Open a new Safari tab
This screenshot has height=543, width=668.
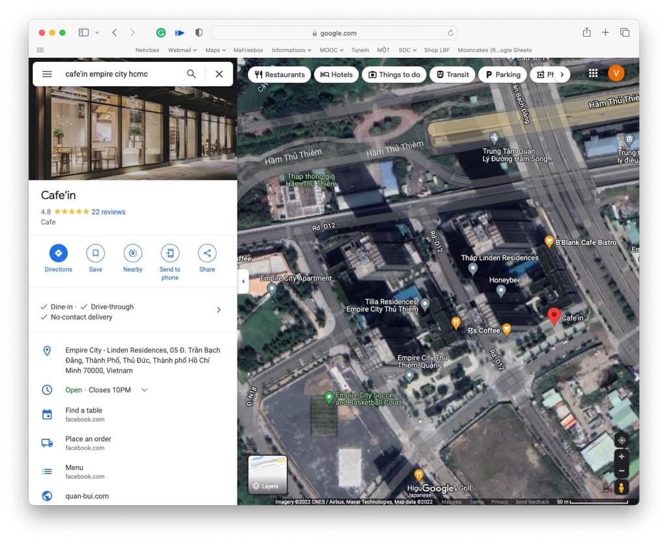pos(605,33)
